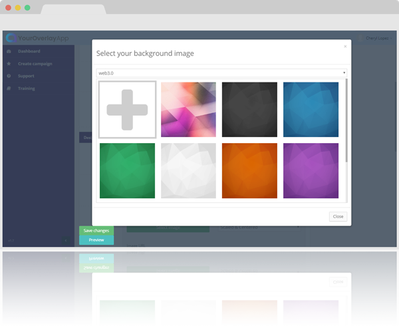Click the plus icon to add an image
Screen dimensions: 399x326
127,109
